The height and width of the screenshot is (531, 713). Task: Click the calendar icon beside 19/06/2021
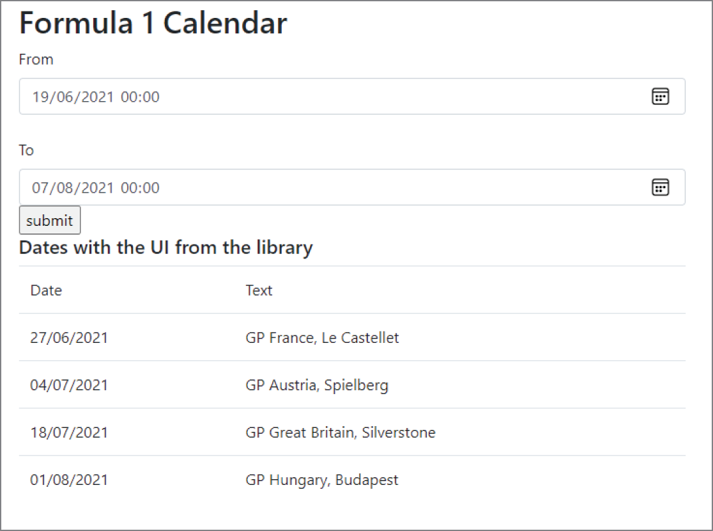[661, 97]
